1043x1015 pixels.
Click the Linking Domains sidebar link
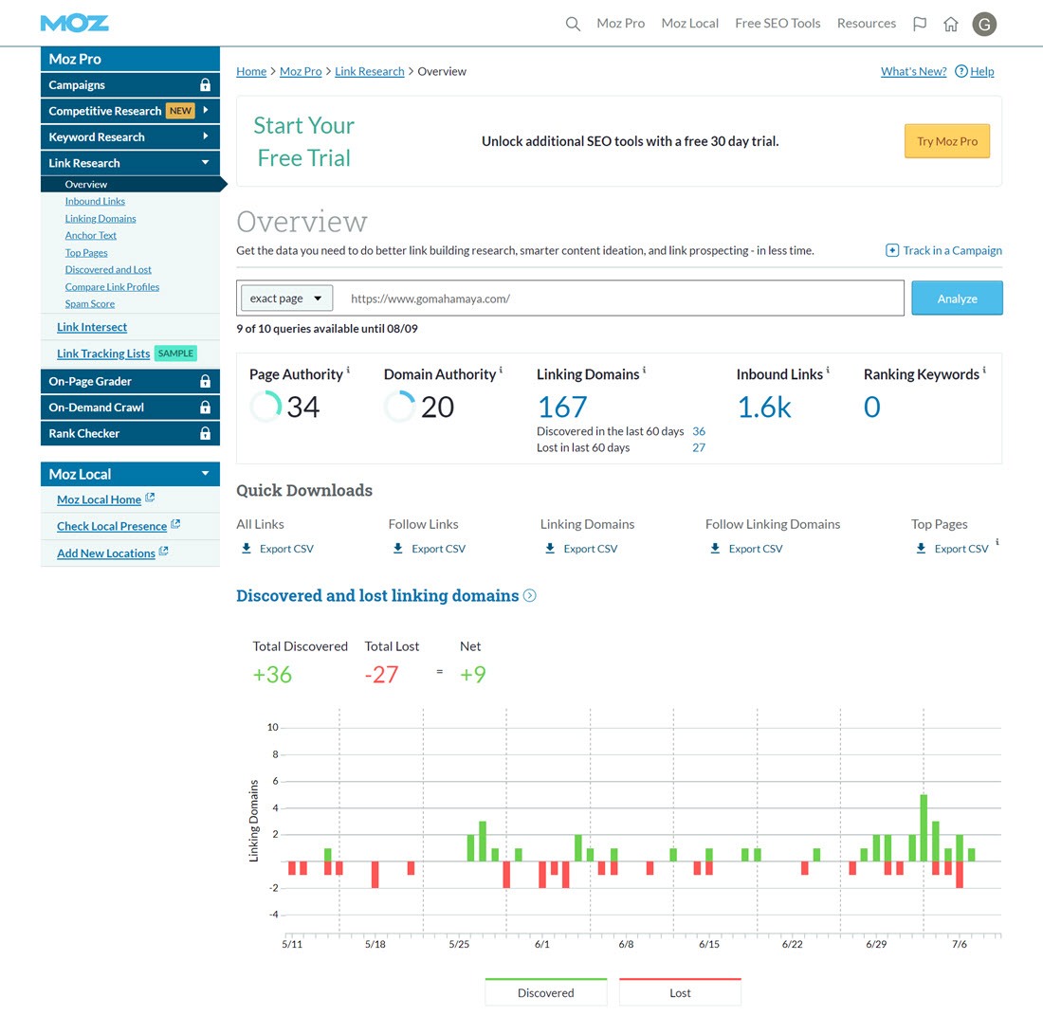point(101,219)
